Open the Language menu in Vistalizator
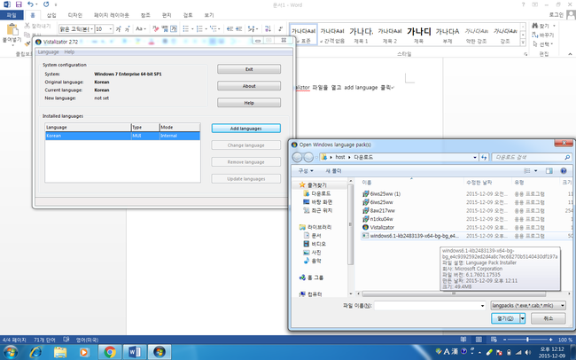 pos(48,51)
